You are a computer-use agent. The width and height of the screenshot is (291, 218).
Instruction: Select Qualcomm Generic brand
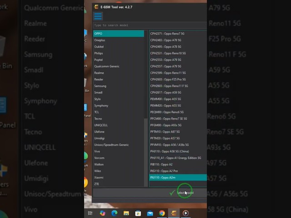coord(119,66)
